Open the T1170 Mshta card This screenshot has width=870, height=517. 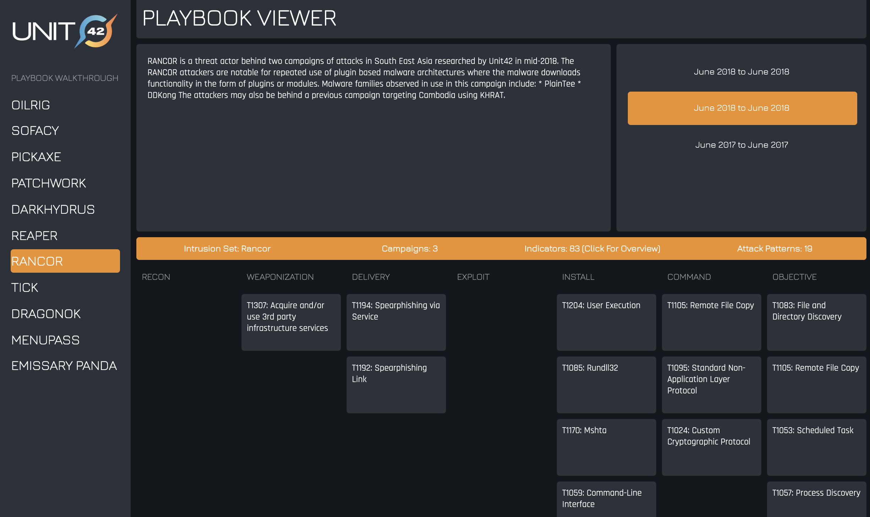(x=607, y=447)
